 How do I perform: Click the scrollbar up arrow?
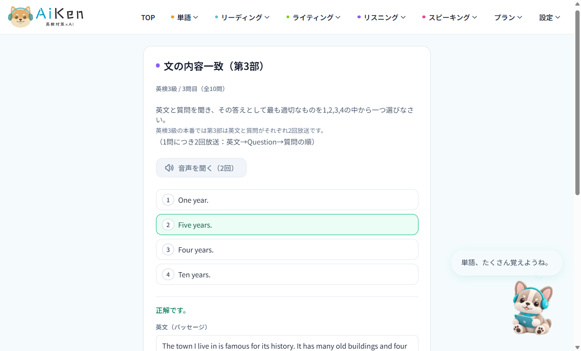(578, 4)
